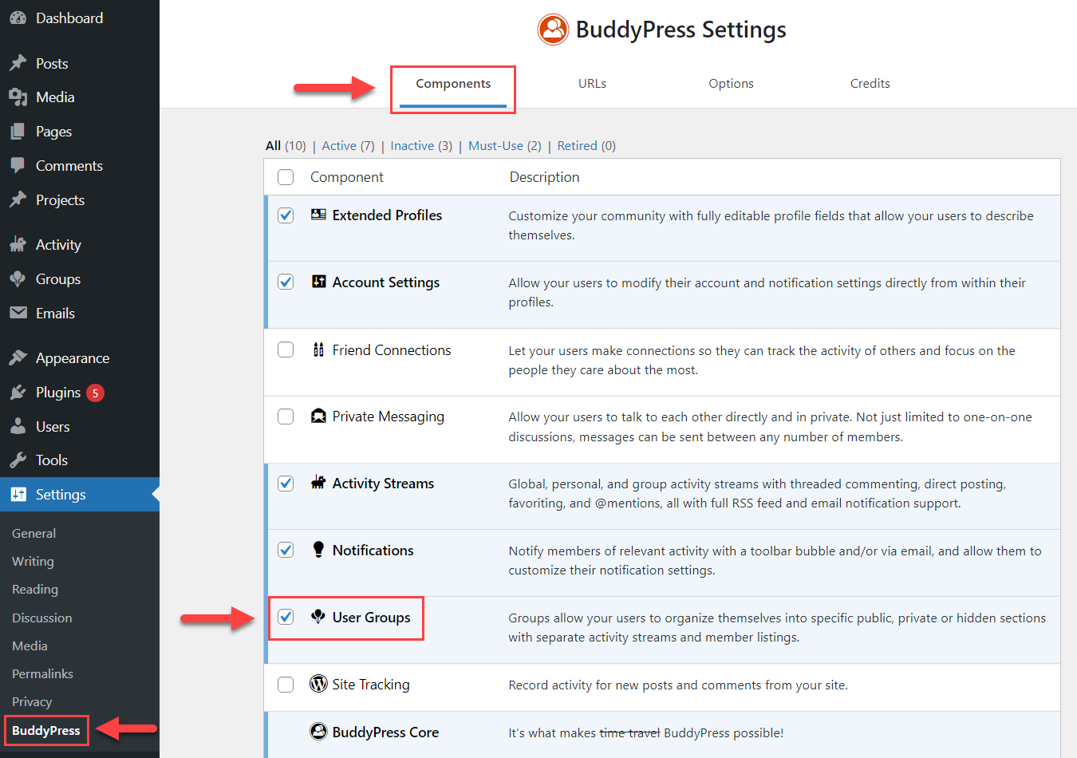This screenshot has width=1077, height=758.
Task: Click the Tools wrench icon
Action: click(x=18, y=460)
